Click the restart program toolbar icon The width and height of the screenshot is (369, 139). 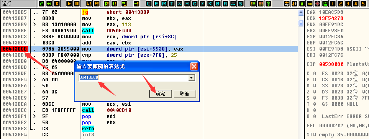coord(49,3)
